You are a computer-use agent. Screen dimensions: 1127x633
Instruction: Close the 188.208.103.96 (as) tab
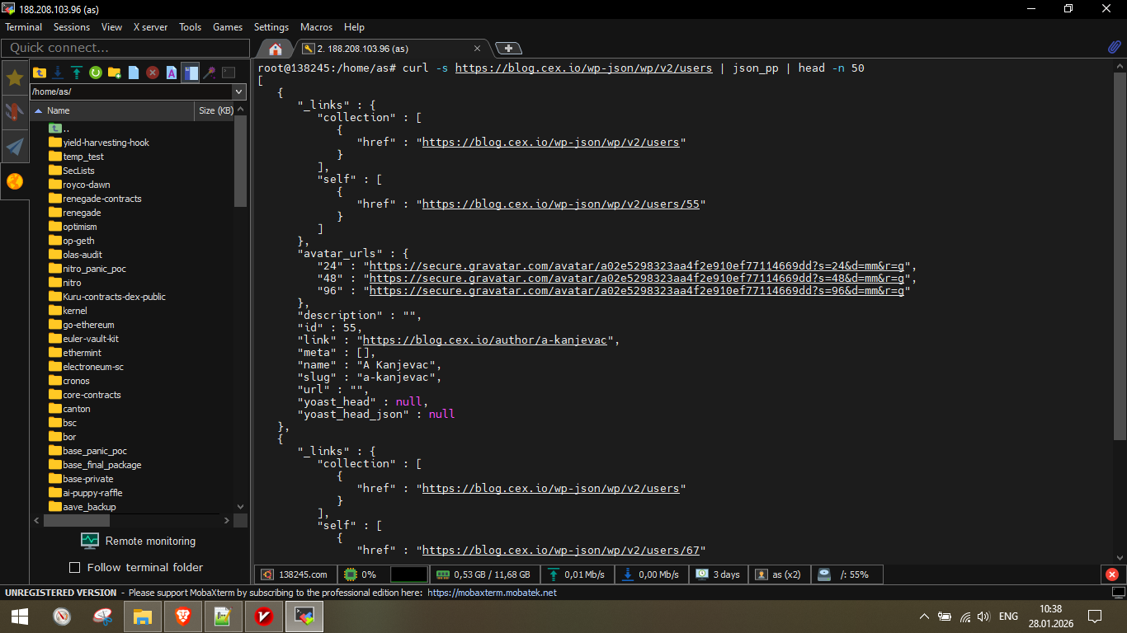point(477,49)
